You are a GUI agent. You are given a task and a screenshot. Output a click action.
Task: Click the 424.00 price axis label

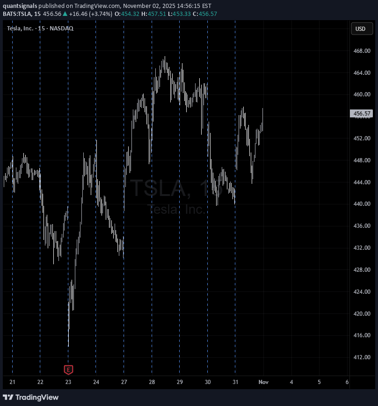click(x=362, y=292)
